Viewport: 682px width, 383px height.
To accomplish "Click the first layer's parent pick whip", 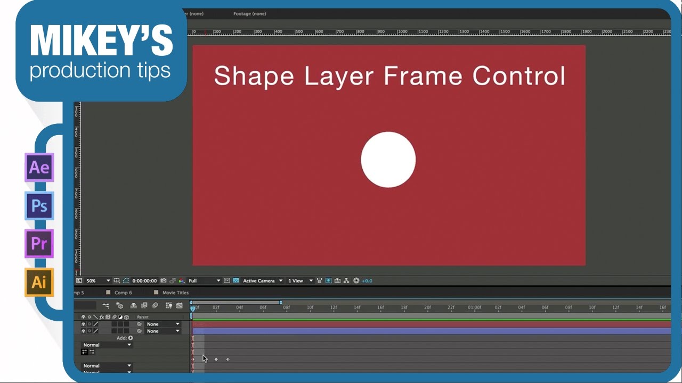I will [139, 324].
